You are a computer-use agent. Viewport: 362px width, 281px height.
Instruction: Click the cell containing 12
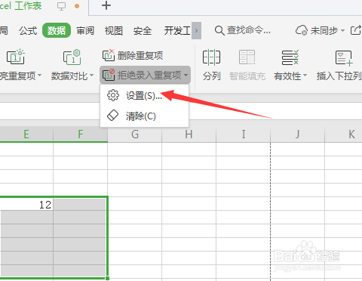[26, 204]
